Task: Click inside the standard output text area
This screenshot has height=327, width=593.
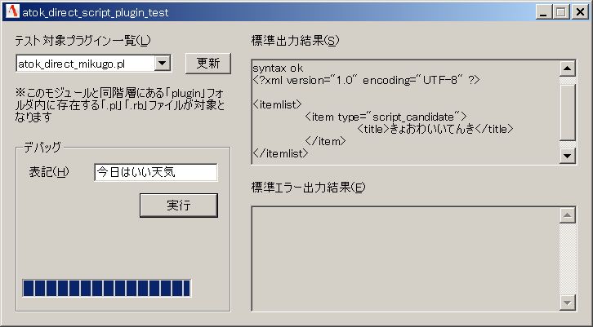Action: [405, 112]
